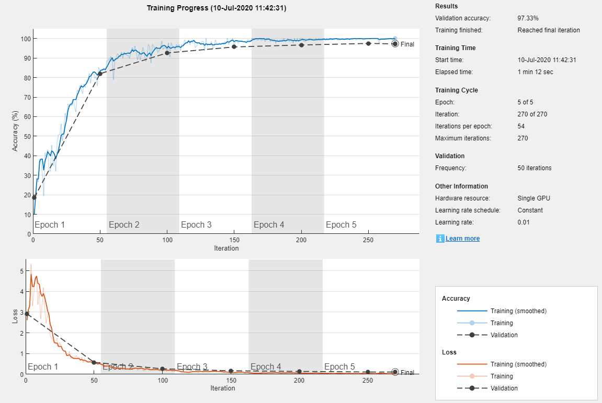
Task: Click the Final validation marker on accuracy plot
Action: pyautogui.click(x=395, y=44)
